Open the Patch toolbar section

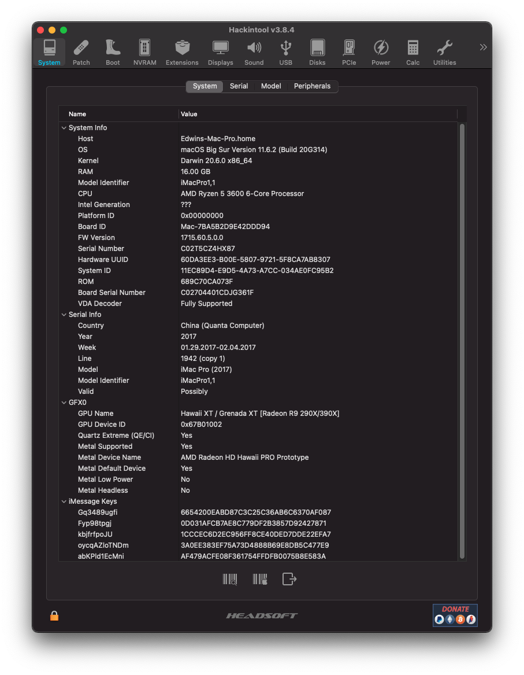[81, 53]
